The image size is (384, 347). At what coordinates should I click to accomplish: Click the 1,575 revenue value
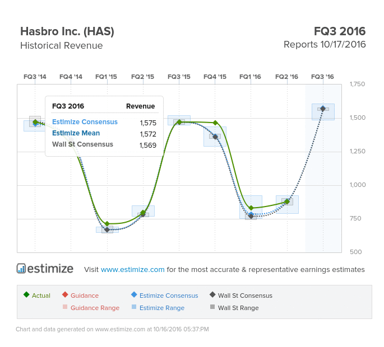[x=148, y=123]
